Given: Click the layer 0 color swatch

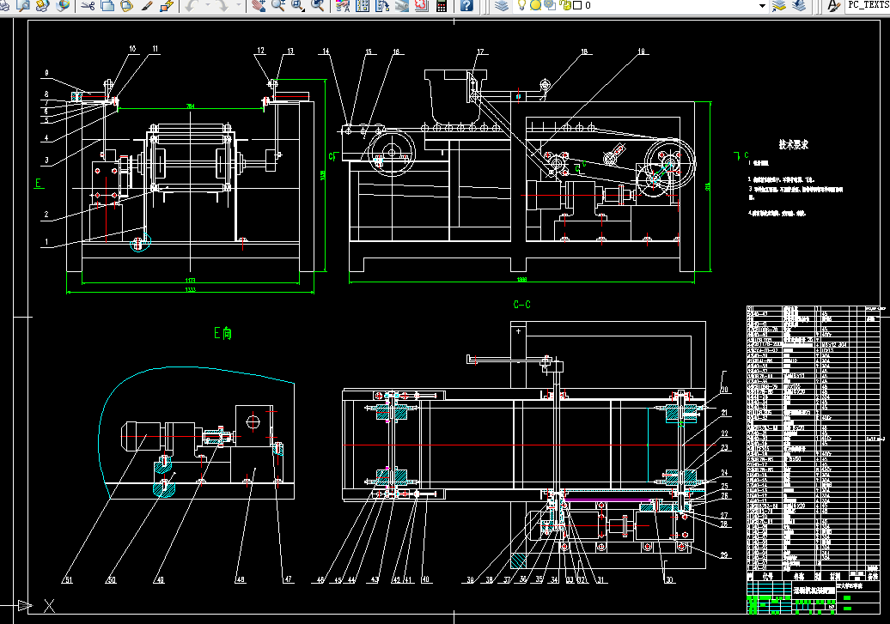Looking at the screenshot, I should (577, 5).
